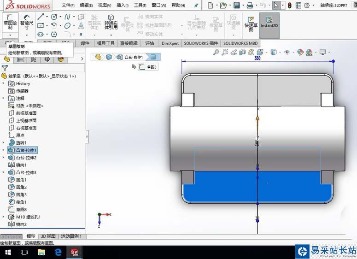This screenshot has width=357, height=259.
Task: Switch to the 直接编辑 tab
Action: 129,43
